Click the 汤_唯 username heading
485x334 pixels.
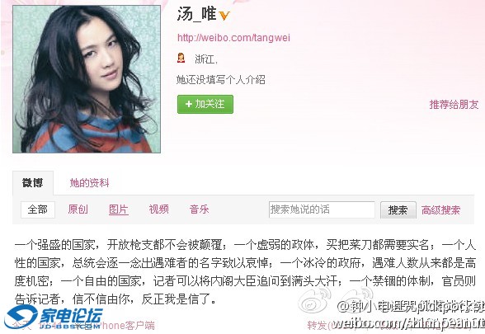[x=196, y=15]
